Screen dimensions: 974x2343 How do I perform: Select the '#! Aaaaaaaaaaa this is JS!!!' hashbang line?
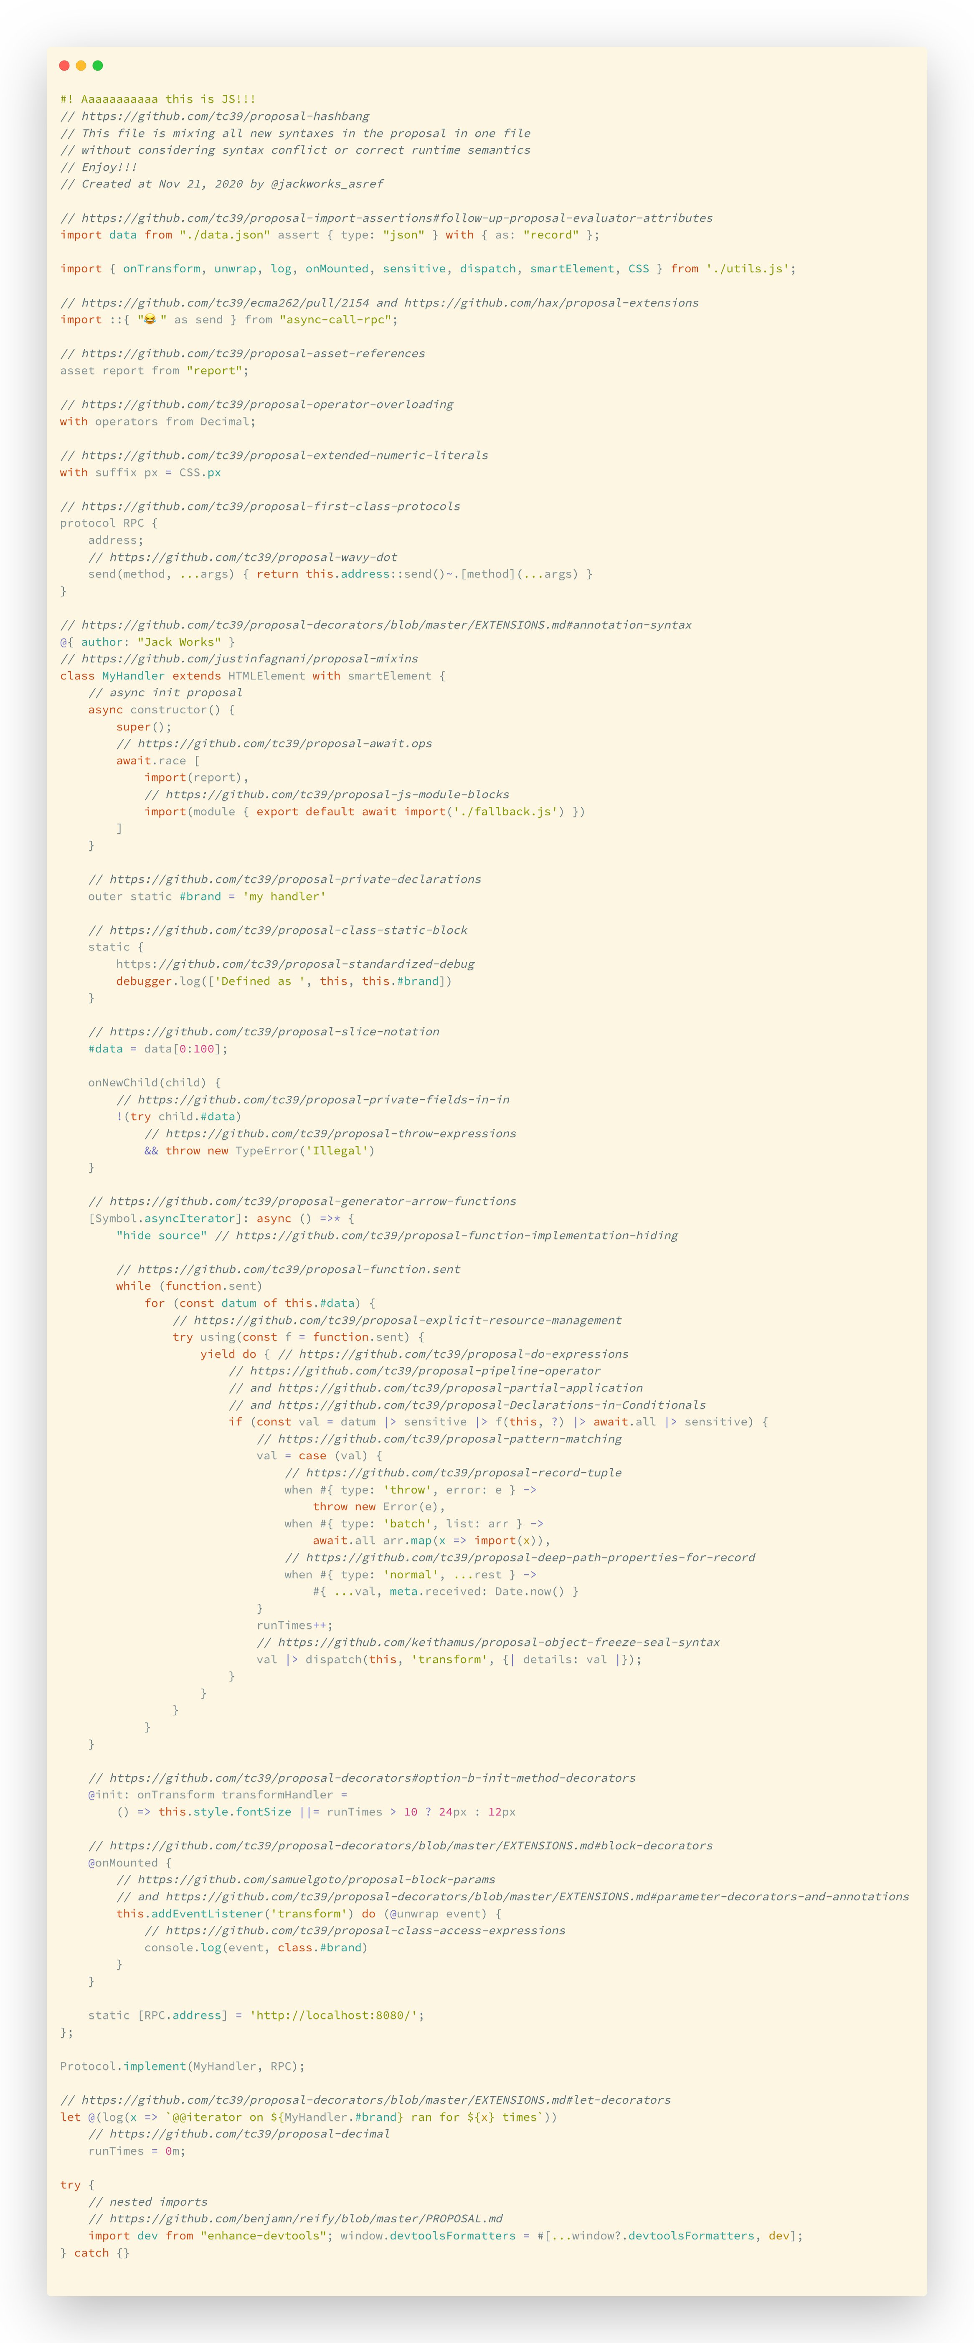pyautogui.click(x=158, y=99)
